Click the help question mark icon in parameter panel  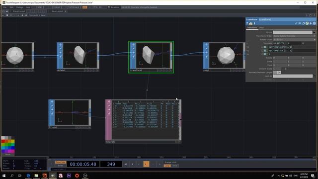coord(247,23)
